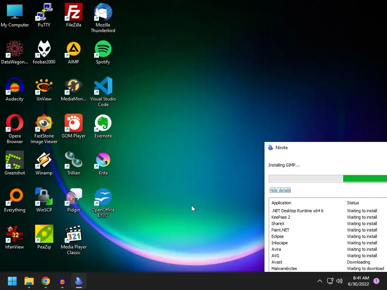Select the Opera Browser shortcut
Viewport: 387px width, 290px height.
coord(15,129)
